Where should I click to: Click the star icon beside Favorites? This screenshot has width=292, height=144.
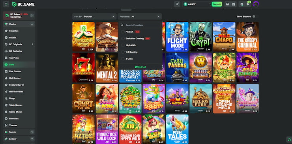pyautogui.click(x=6, y=31)
